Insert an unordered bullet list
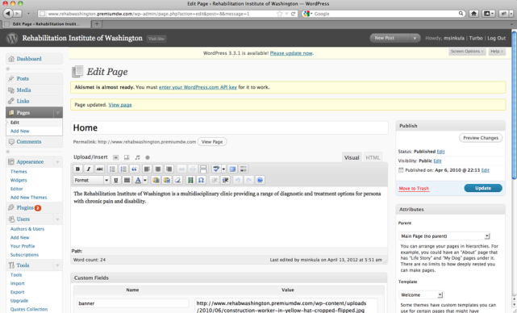 point(112,169)
